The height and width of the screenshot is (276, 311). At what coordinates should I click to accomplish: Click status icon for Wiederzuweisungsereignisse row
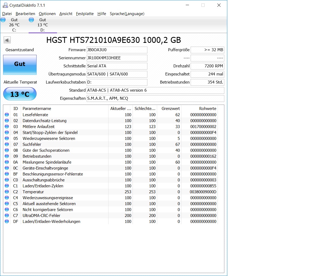click(x=7, y=198)
